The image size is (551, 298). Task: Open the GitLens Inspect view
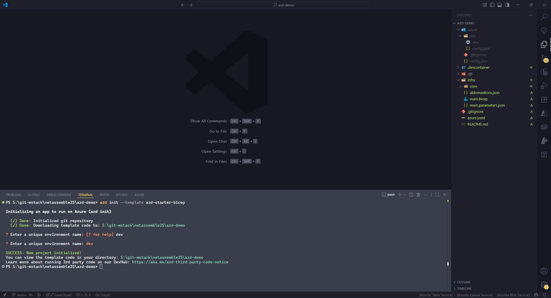[544, 72]
